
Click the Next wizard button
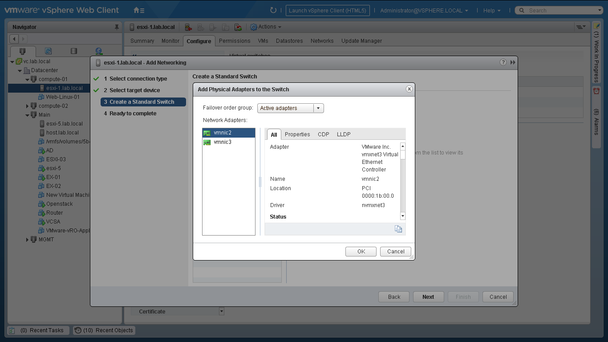[x=428, y=297]
